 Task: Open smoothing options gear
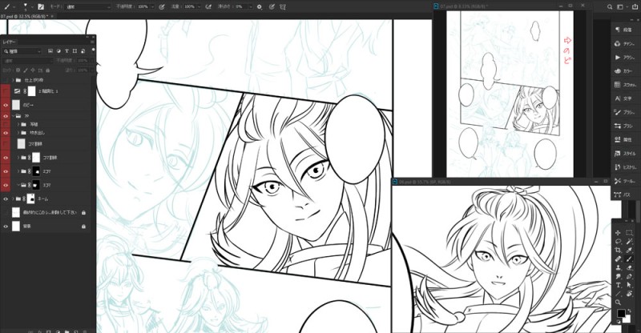coord(260,7)
